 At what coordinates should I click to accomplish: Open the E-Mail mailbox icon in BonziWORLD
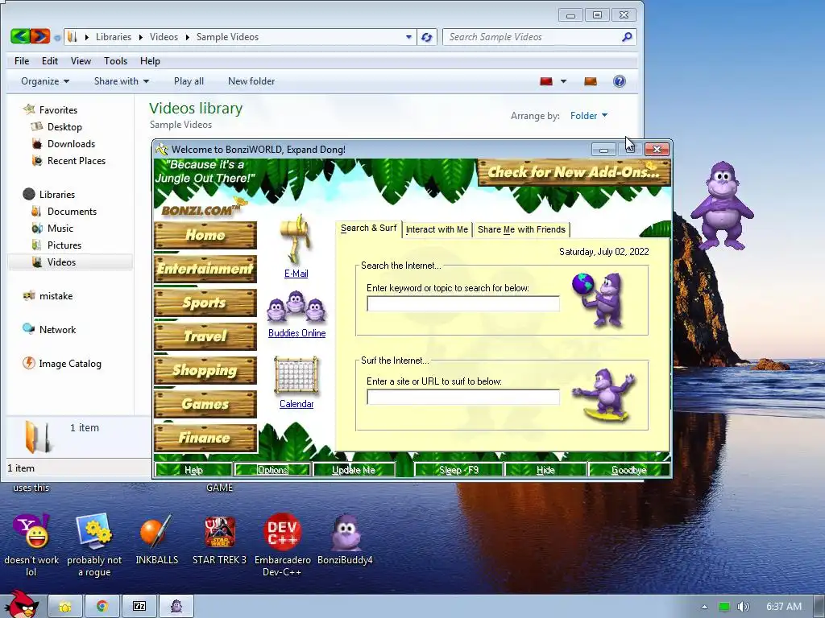296,239
